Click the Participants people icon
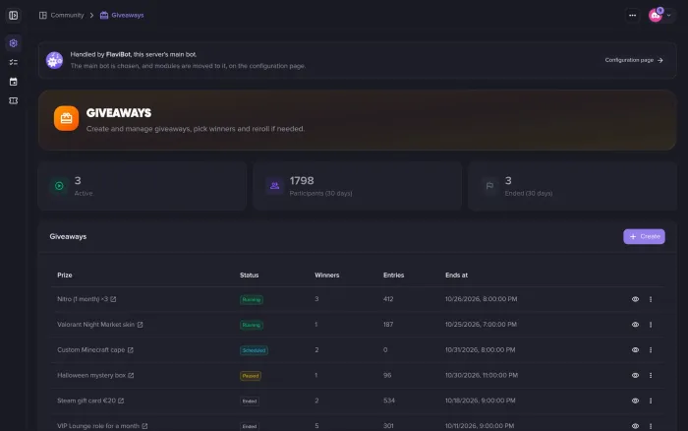 (274, 186)
